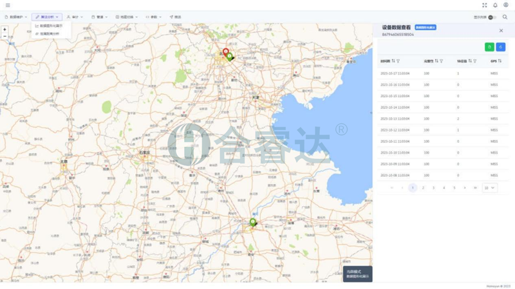Click the fullscreen icon in top bar
Image resolution: width=515 pixels, height=289 pixels.
[485, 5]
